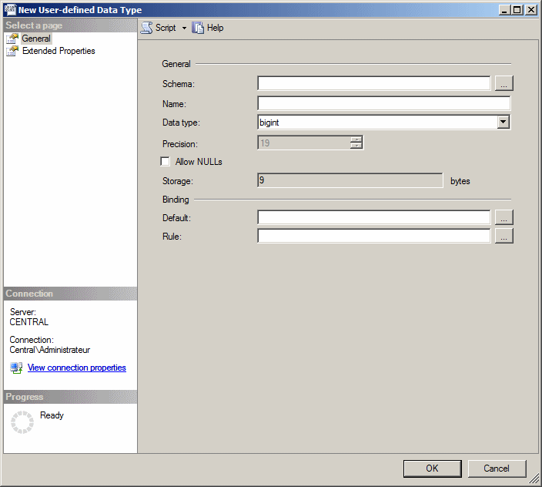
Task: Click the Help toolbar label
Action: click(x=216, y=28)
